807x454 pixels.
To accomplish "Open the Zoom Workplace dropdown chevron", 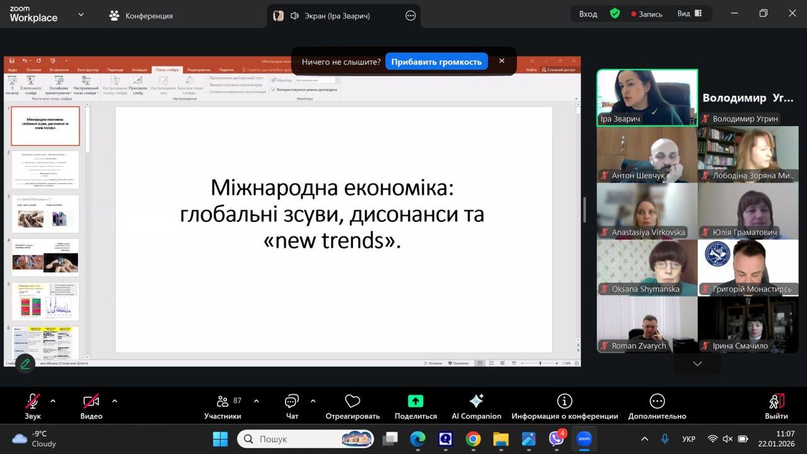I will pyautogui.click(x=81, y=15).
